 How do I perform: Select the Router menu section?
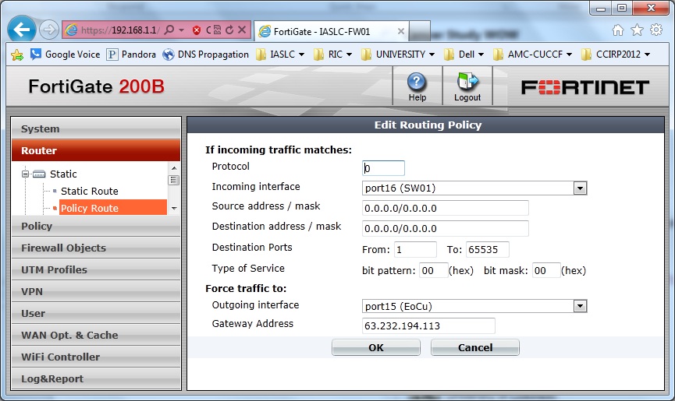pyautogui.click(x=95, y=150)
